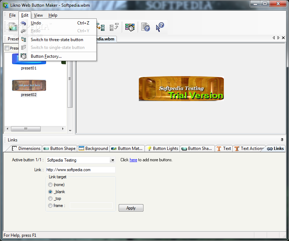Choose Redo from the Edit menu
The width and height of the screenshot is (289, 241).
tap(57, 31)
